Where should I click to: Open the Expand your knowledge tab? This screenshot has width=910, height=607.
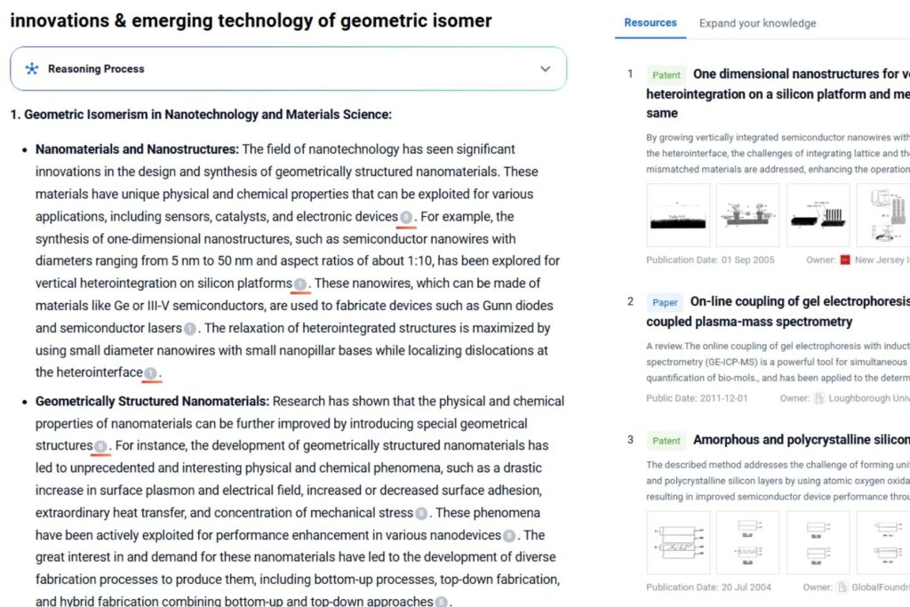pos(757,23)
